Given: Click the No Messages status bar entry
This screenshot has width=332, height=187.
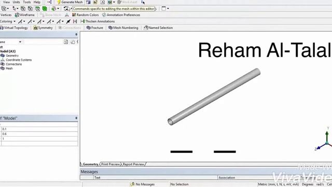Looking at the screenshot, I should click(x=143, y=184).
